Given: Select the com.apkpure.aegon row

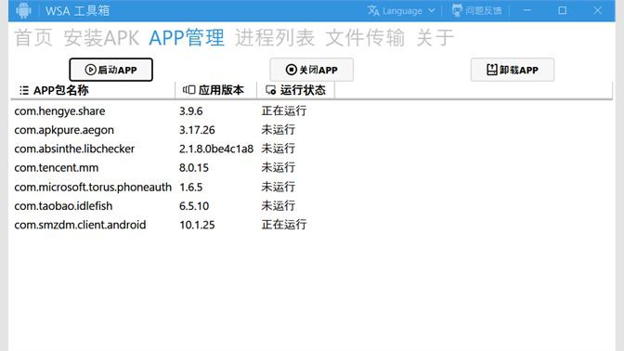Looking at the screenshot, I should [311, 130].
